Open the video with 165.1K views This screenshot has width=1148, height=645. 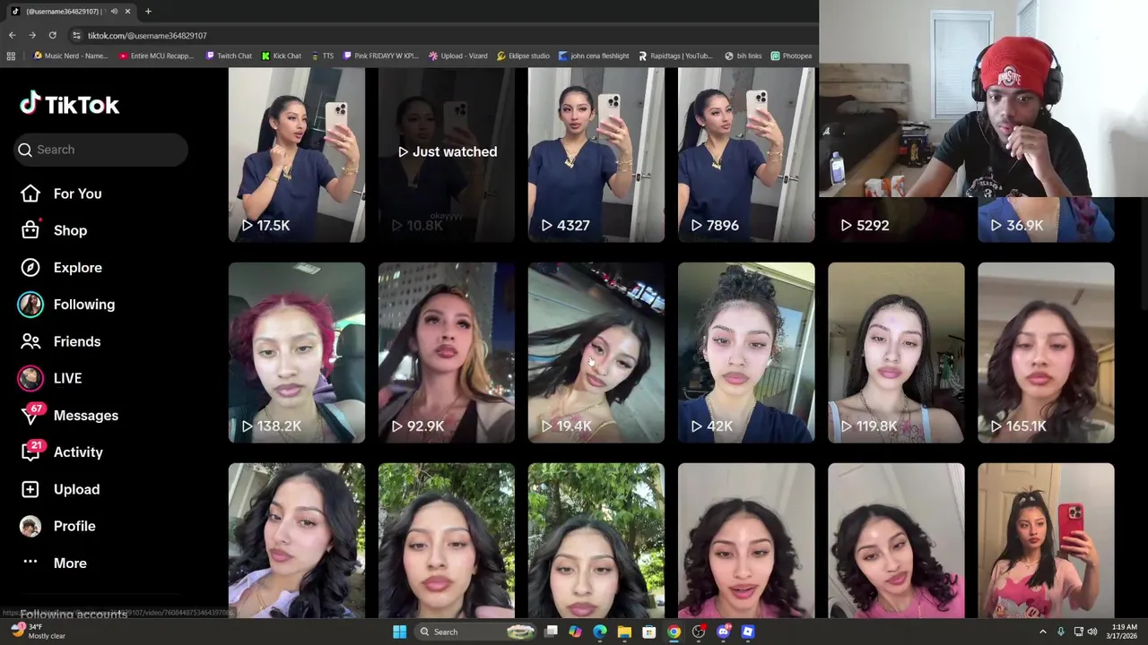[x=1046, y=353]
